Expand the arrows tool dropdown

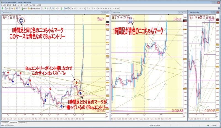[96, 9]
